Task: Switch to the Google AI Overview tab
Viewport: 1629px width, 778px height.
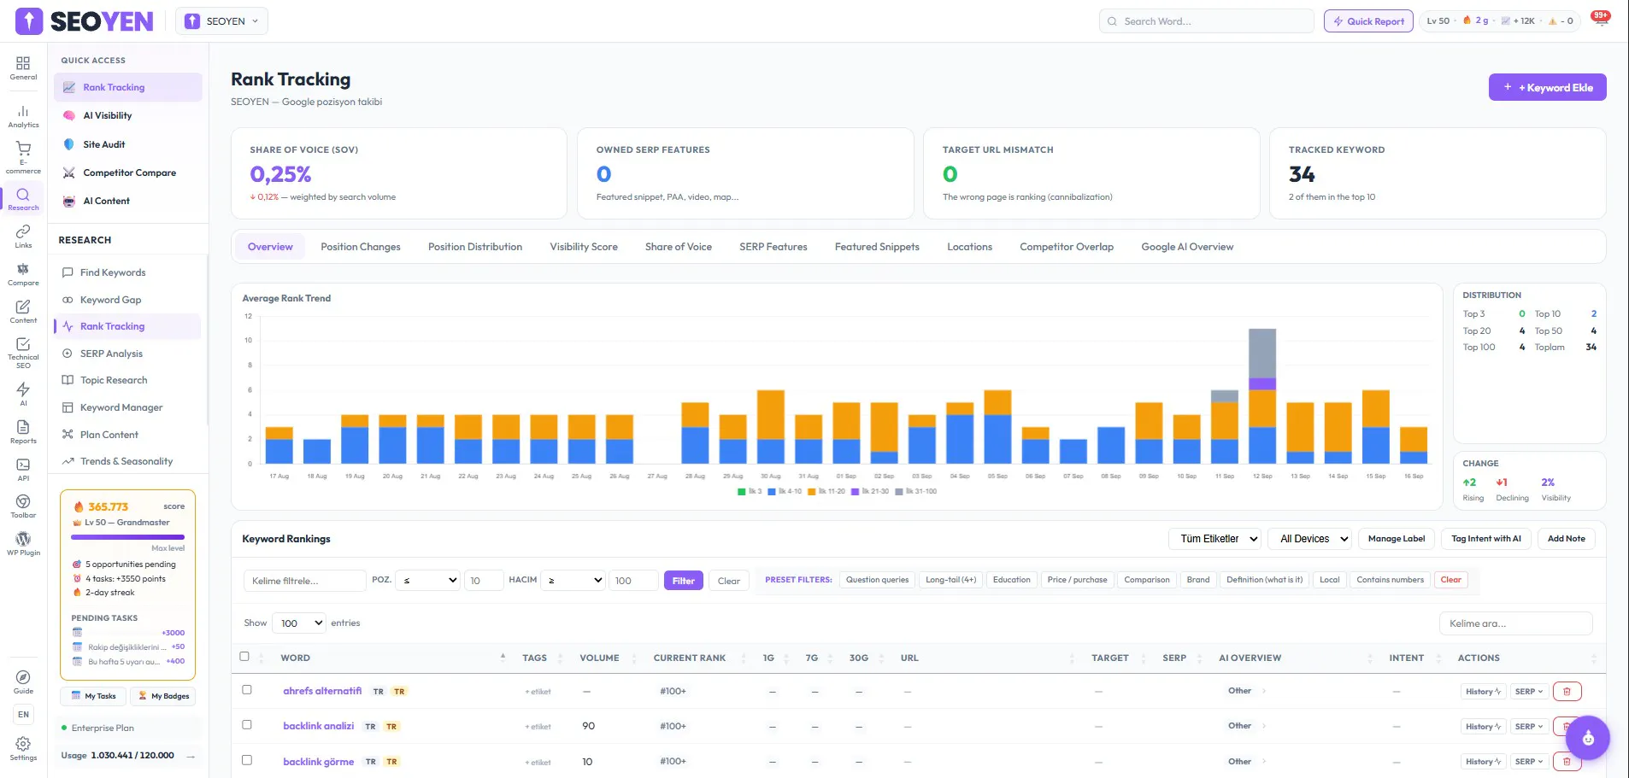Action: pos(1187,247)
